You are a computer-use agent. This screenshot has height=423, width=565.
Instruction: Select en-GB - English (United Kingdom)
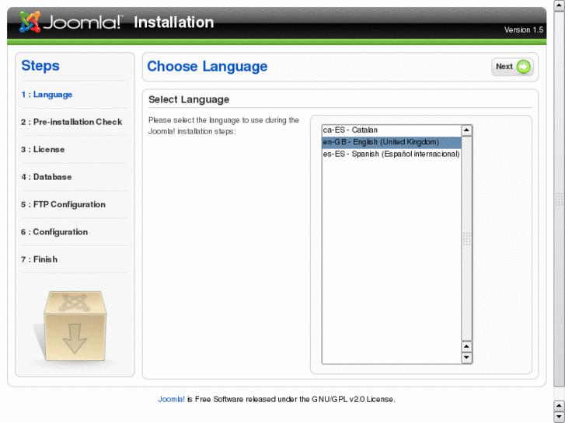tap(392, 142)
